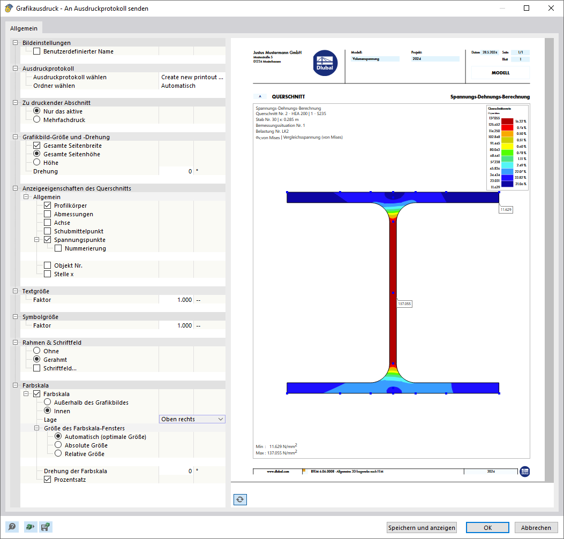564x539 pixels.
Task: Confirm with the OK button
Action: [487, 528]
